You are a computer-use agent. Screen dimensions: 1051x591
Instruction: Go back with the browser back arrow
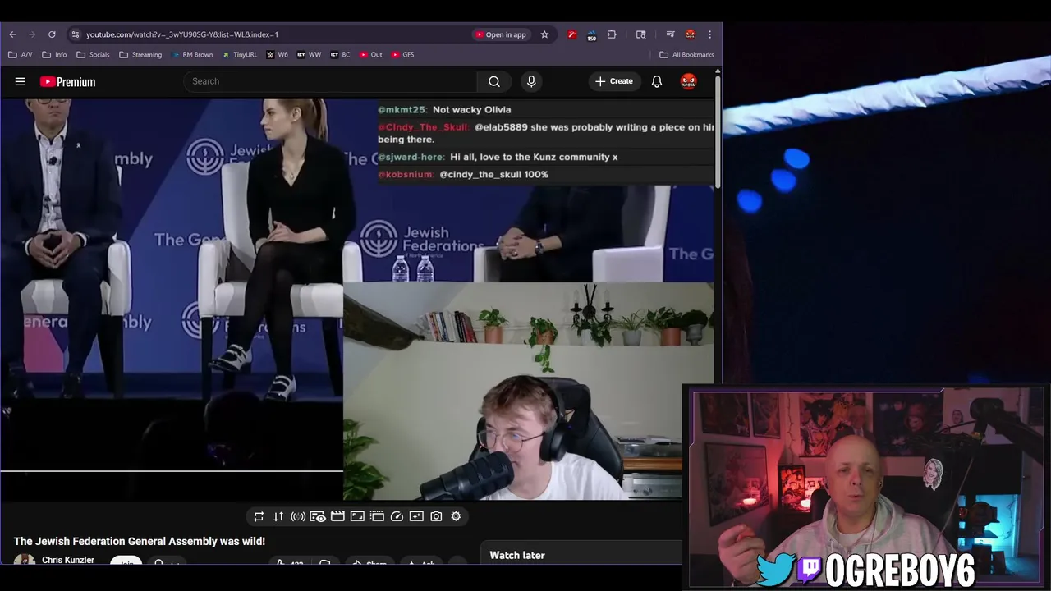coord(12,34)
